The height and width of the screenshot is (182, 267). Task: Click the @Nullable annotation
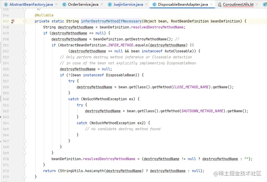(44, 15)
